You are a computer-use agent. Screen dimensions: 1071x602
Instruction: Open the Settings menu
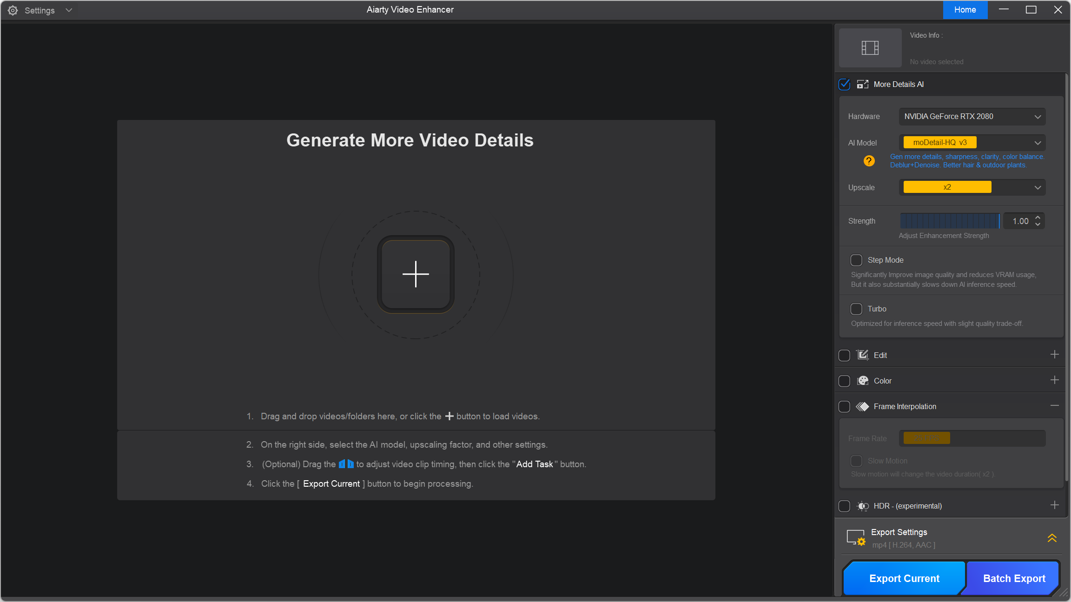[x=40, y=10]
